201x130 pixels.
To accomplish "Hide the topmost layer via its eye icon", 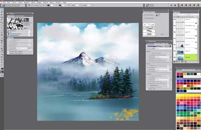I will [x=175, y=20].
